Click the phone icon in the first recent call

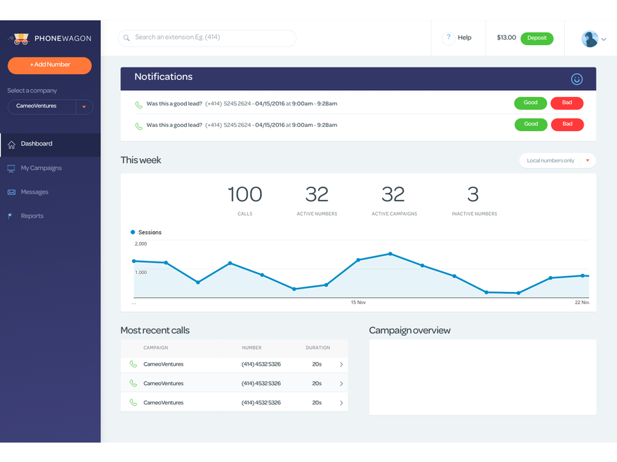point(133,364)
